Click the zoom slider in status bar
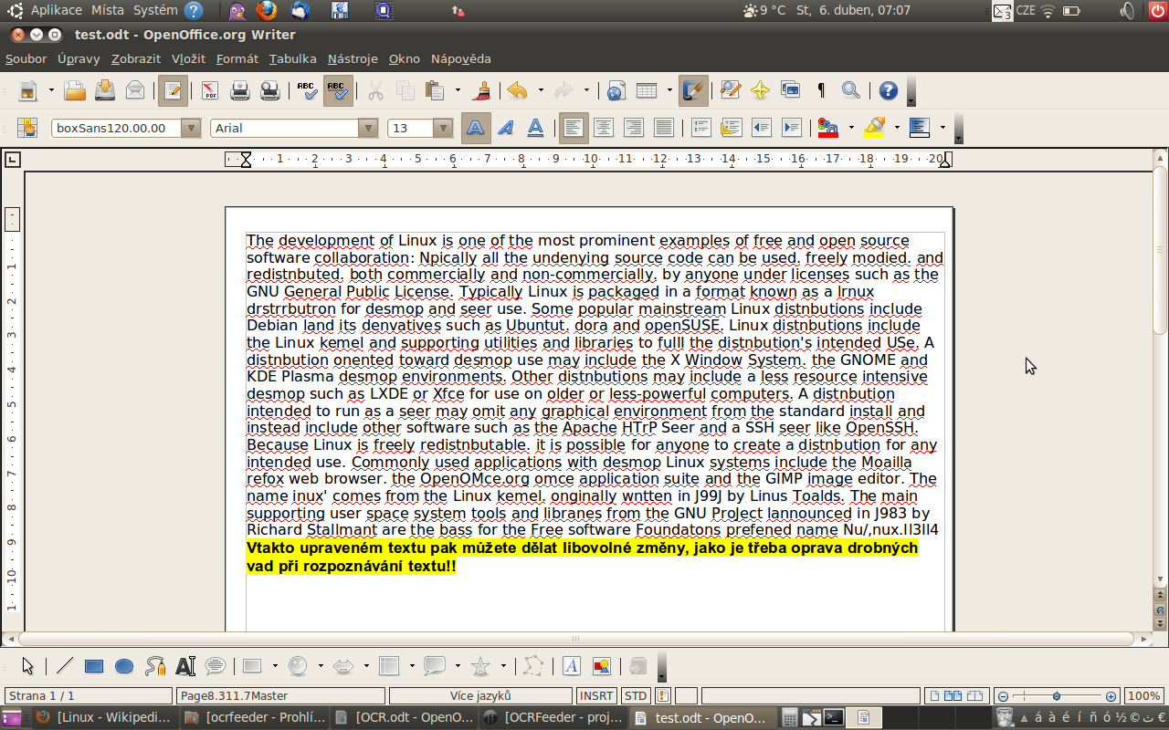Viewport: 1169px width, 730px height. [1057, 695]
